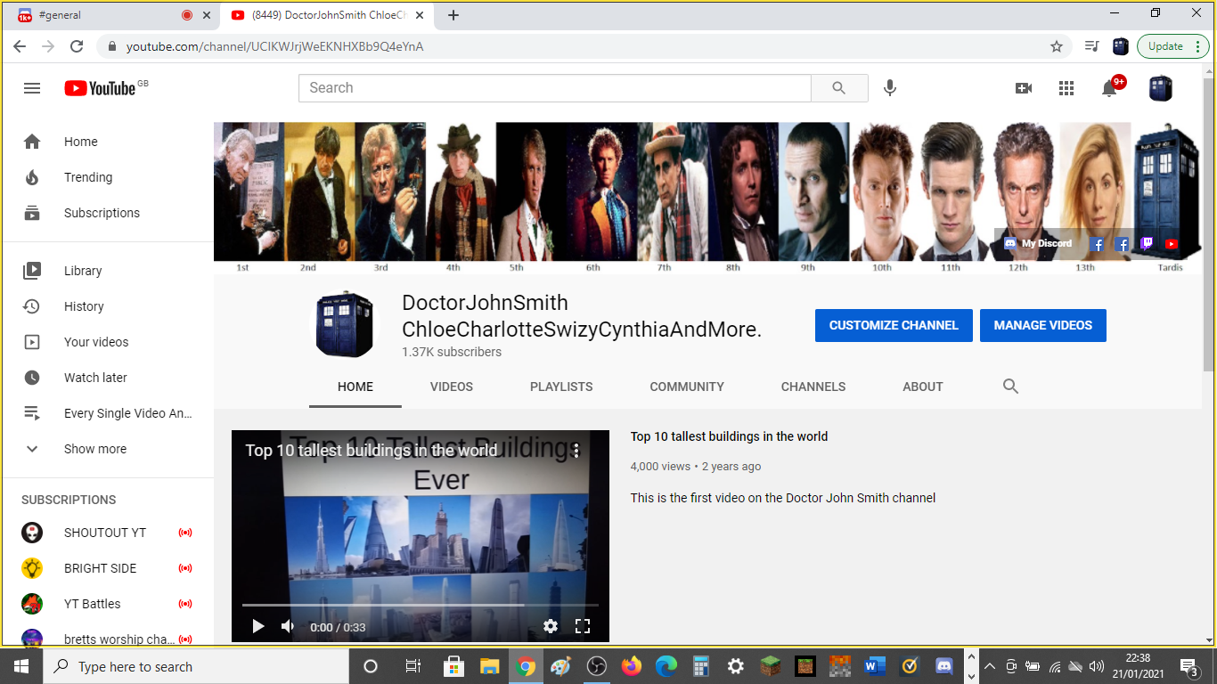Viewport: 1217px width, 684px height.
Task: Open the BRIGHT SIDE subscription
Action: 107,568
